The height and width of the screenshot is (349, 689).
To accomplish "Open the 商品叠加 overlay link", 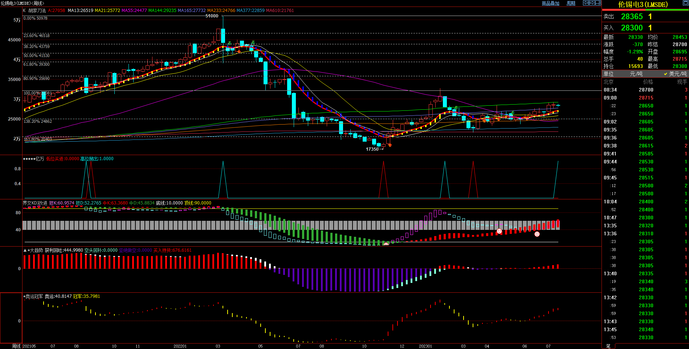I will click(550, 3).
